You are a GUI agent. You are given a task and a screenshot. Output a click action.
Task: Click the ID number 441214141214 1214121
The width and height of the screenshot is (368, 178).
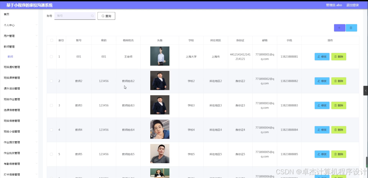[x=240, y=57]
